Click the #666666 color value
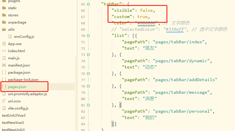The height and width of the screenshot is (131, 235). (147, 23)
